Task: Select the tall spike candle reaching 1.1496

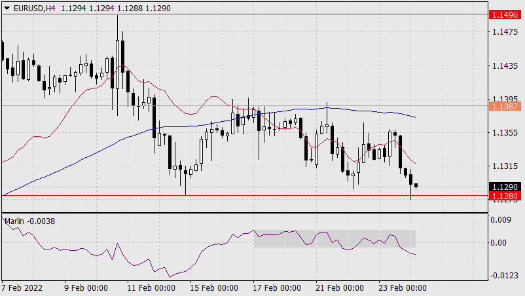Action: pyautogui.click(x=118, y=65)
